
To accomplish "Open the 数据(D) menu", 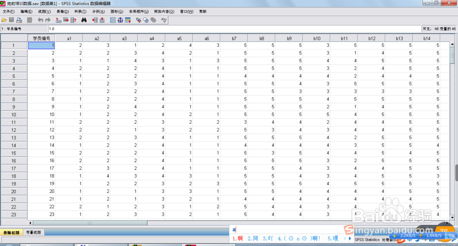I will 62,12.
